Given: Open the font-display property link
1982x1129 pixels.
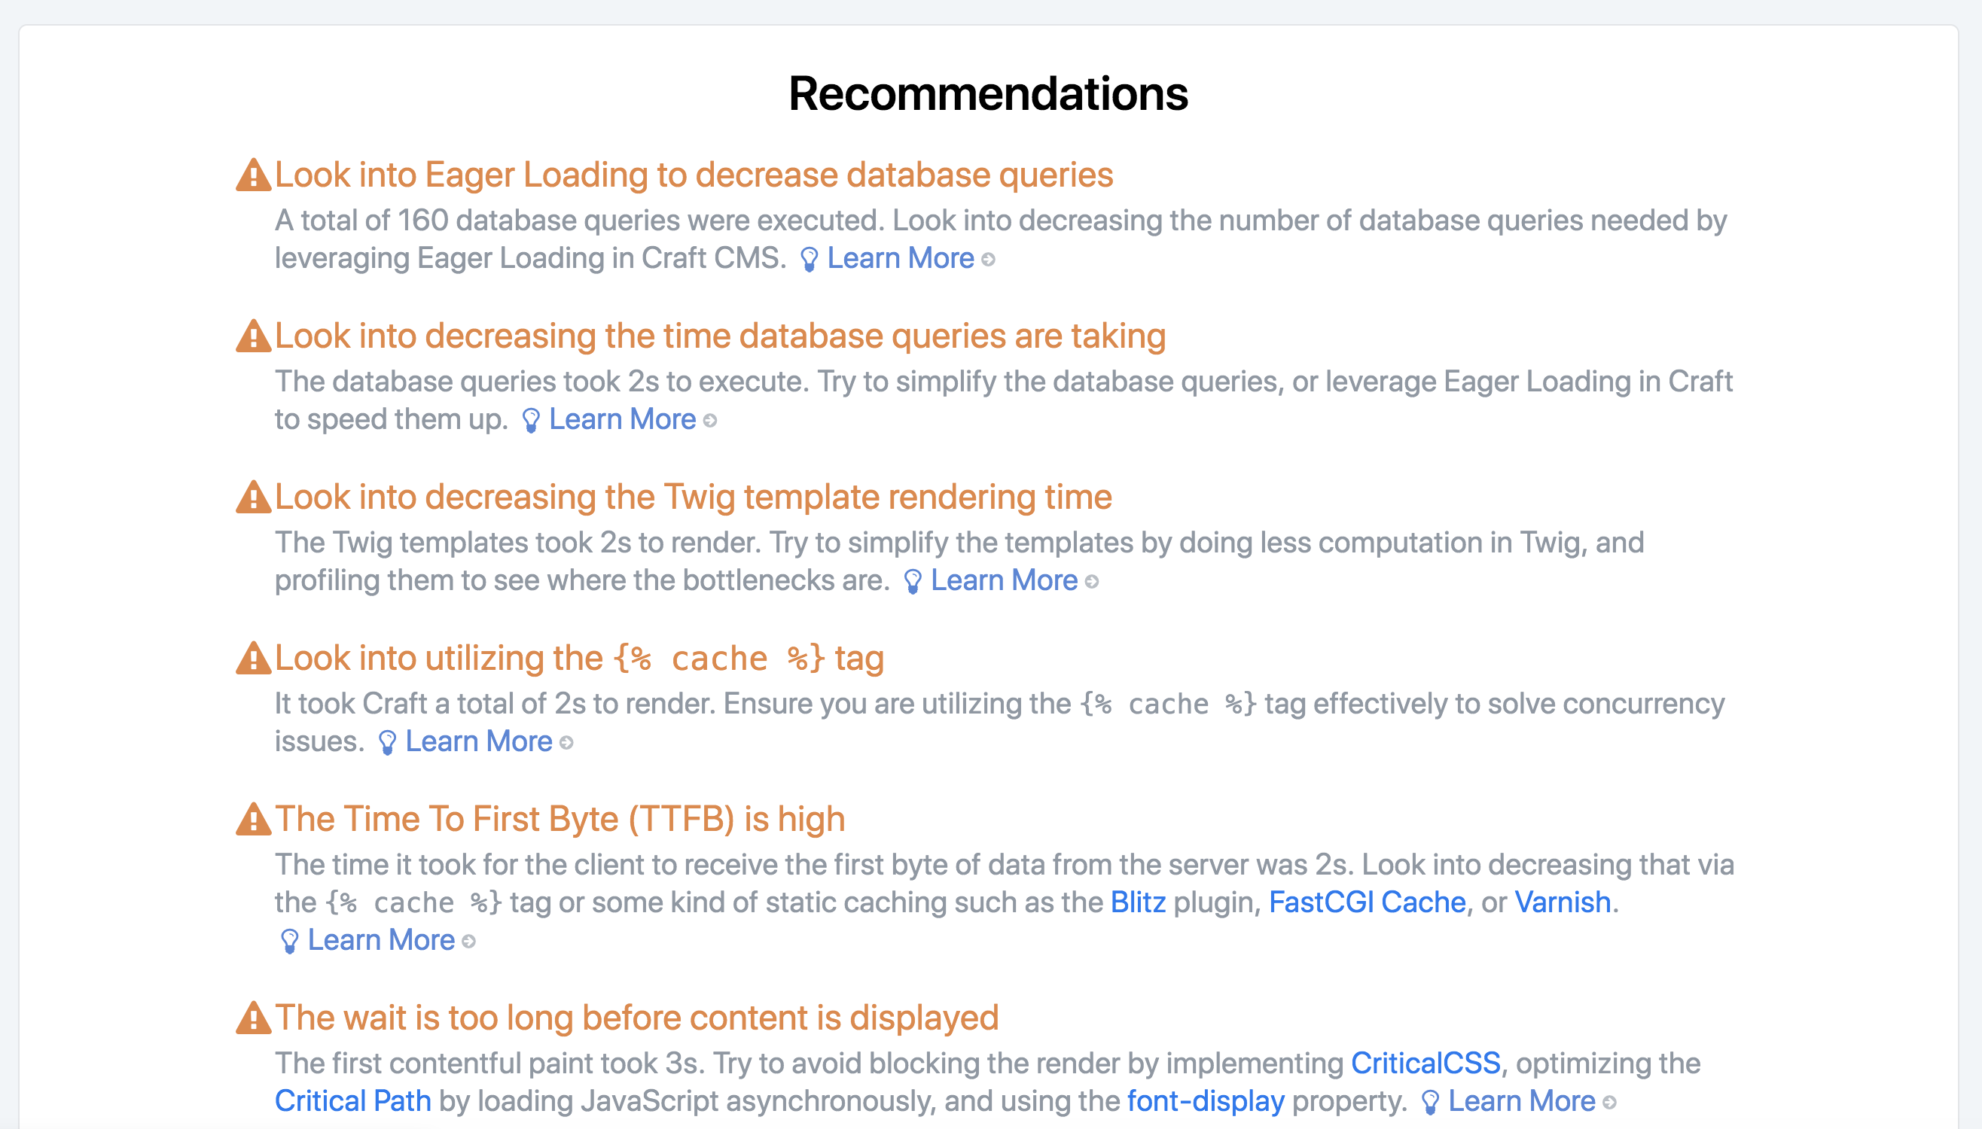Looking at the screenshot, I should pyautogui.click(x=1206, y=1100).
